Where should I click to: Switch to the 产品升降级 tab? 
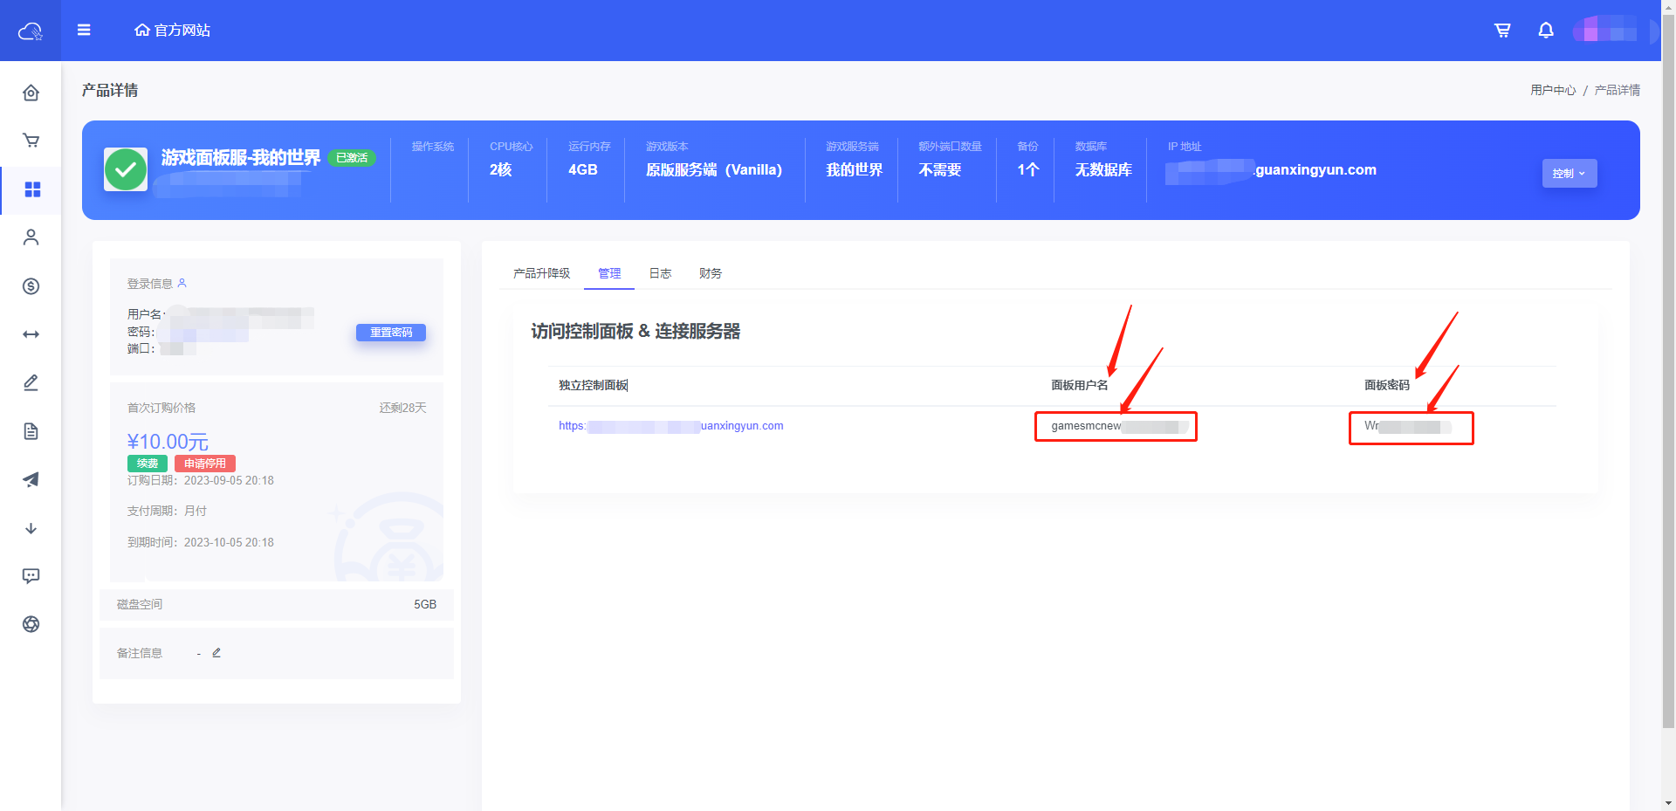(x=541, y=273)
